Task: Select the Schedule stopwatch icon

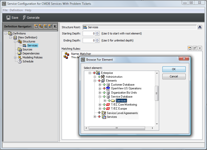Action: 20,61
